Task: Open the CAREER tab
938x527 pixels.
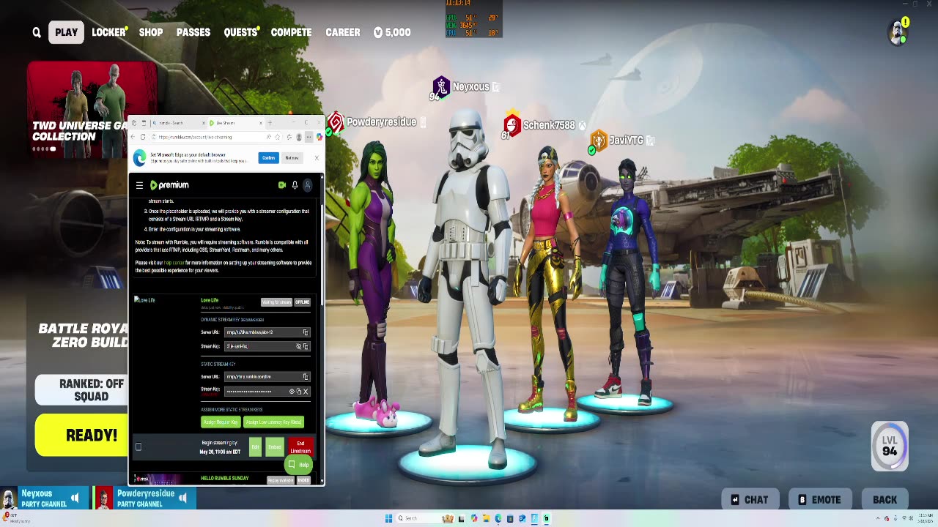Action: (343, 32)
